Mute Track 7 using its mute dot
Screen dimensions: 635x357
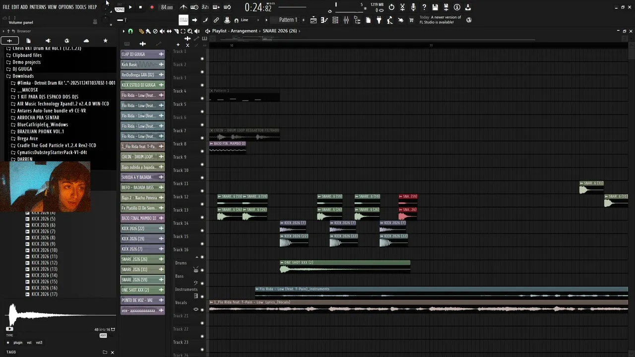point(202,138)
